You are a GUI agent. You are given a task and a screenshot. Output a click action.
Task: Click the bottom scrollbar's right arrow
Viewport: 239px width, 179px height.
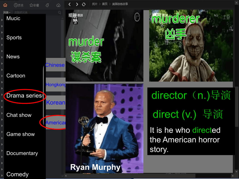[233, 176]
